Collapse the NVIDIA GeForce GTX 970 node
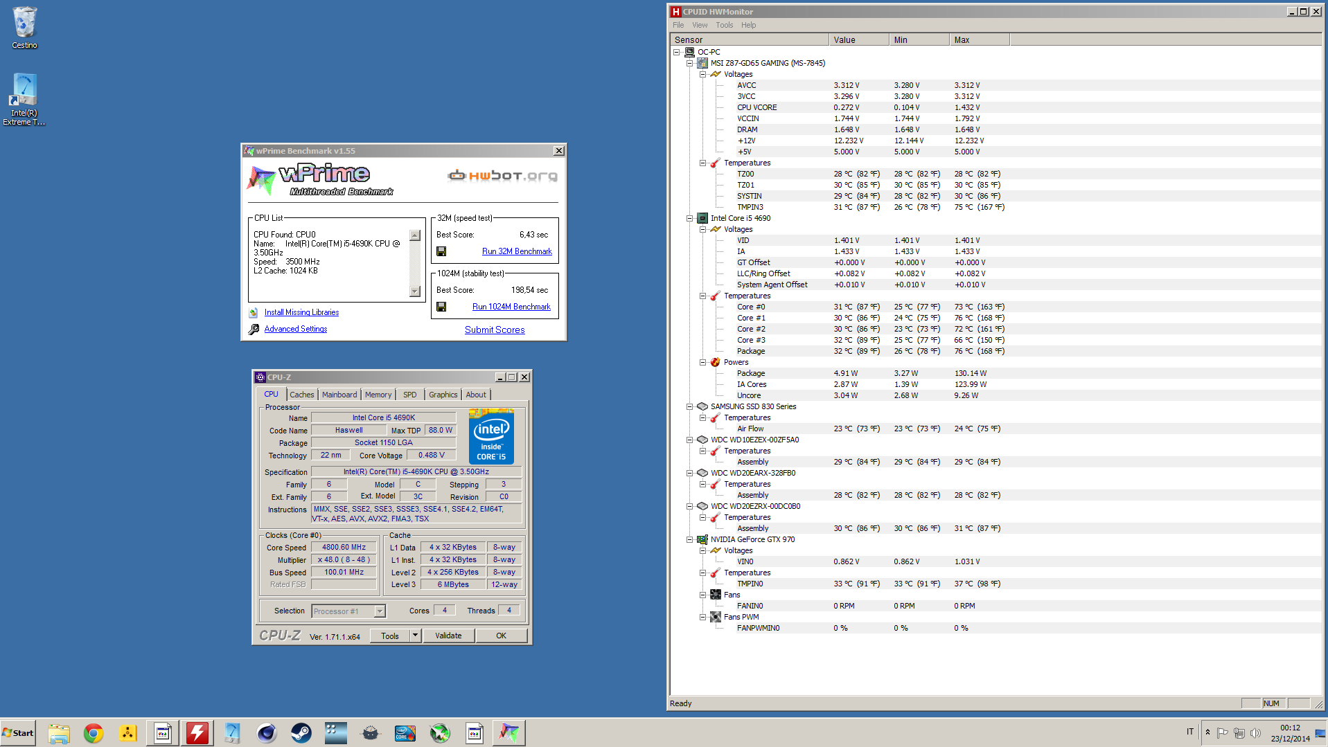Image resolution: width=1328 pixels, height=747 pixels. [x=690, y=539]
